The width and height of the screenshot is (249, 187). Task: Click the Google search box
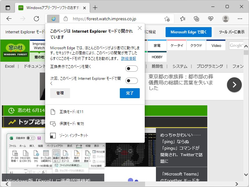tap(237, 45)
